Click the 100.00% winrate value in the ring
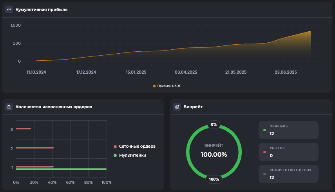335x192 pixels. [214, 154]
